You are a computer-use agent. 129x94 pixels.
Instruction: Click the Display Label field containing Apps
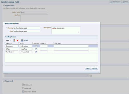coord(34,12)
